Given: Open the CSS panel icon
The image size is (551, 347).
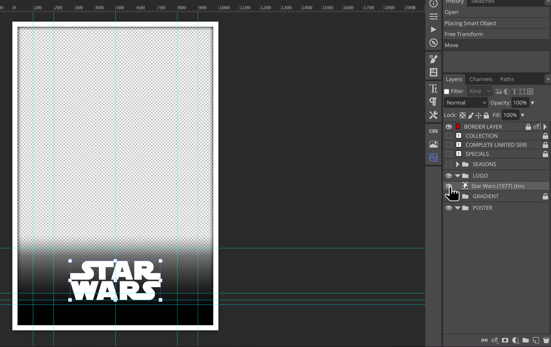Looking at the screenshot, I should tap(433, 131).
